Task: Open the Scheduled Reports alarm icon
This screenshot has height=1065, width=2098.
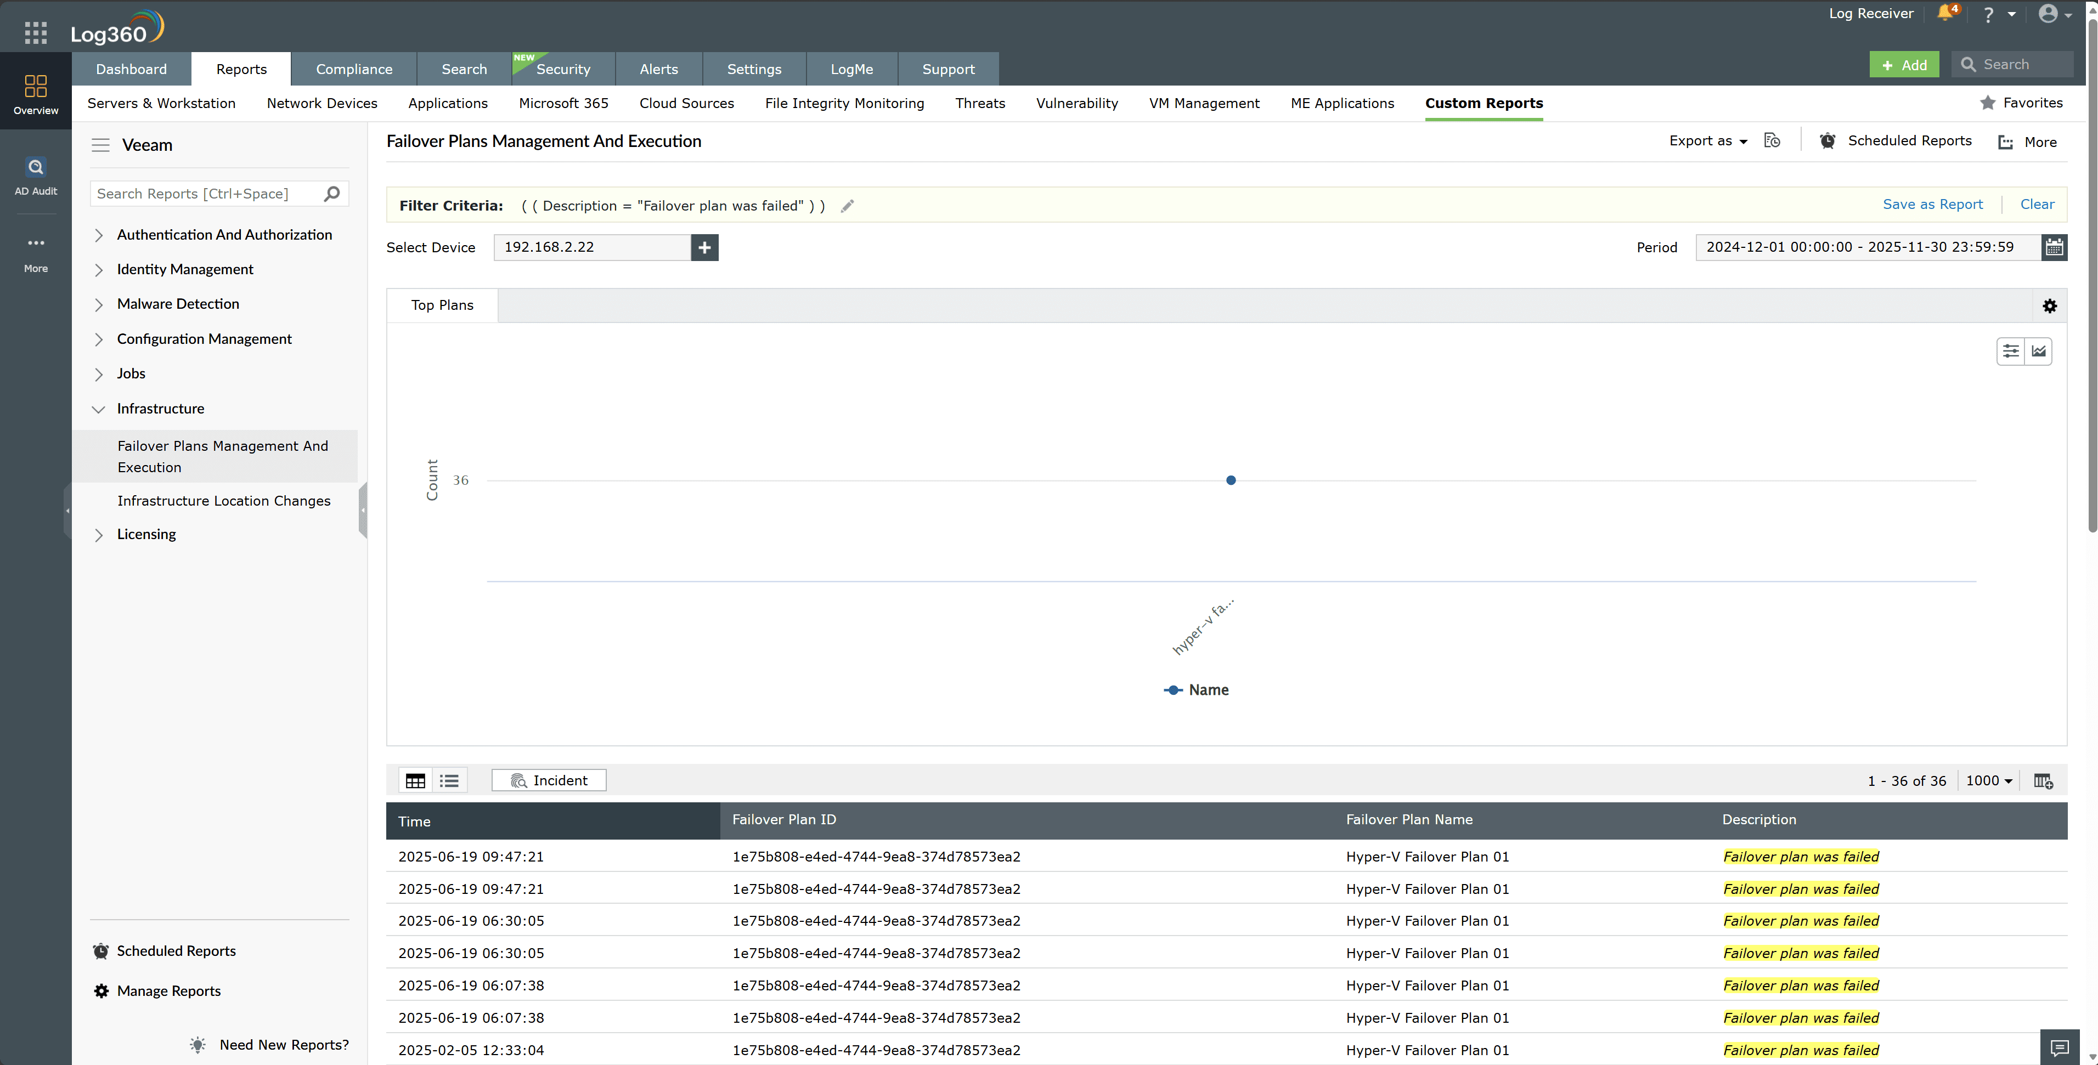Action: 1828,140
